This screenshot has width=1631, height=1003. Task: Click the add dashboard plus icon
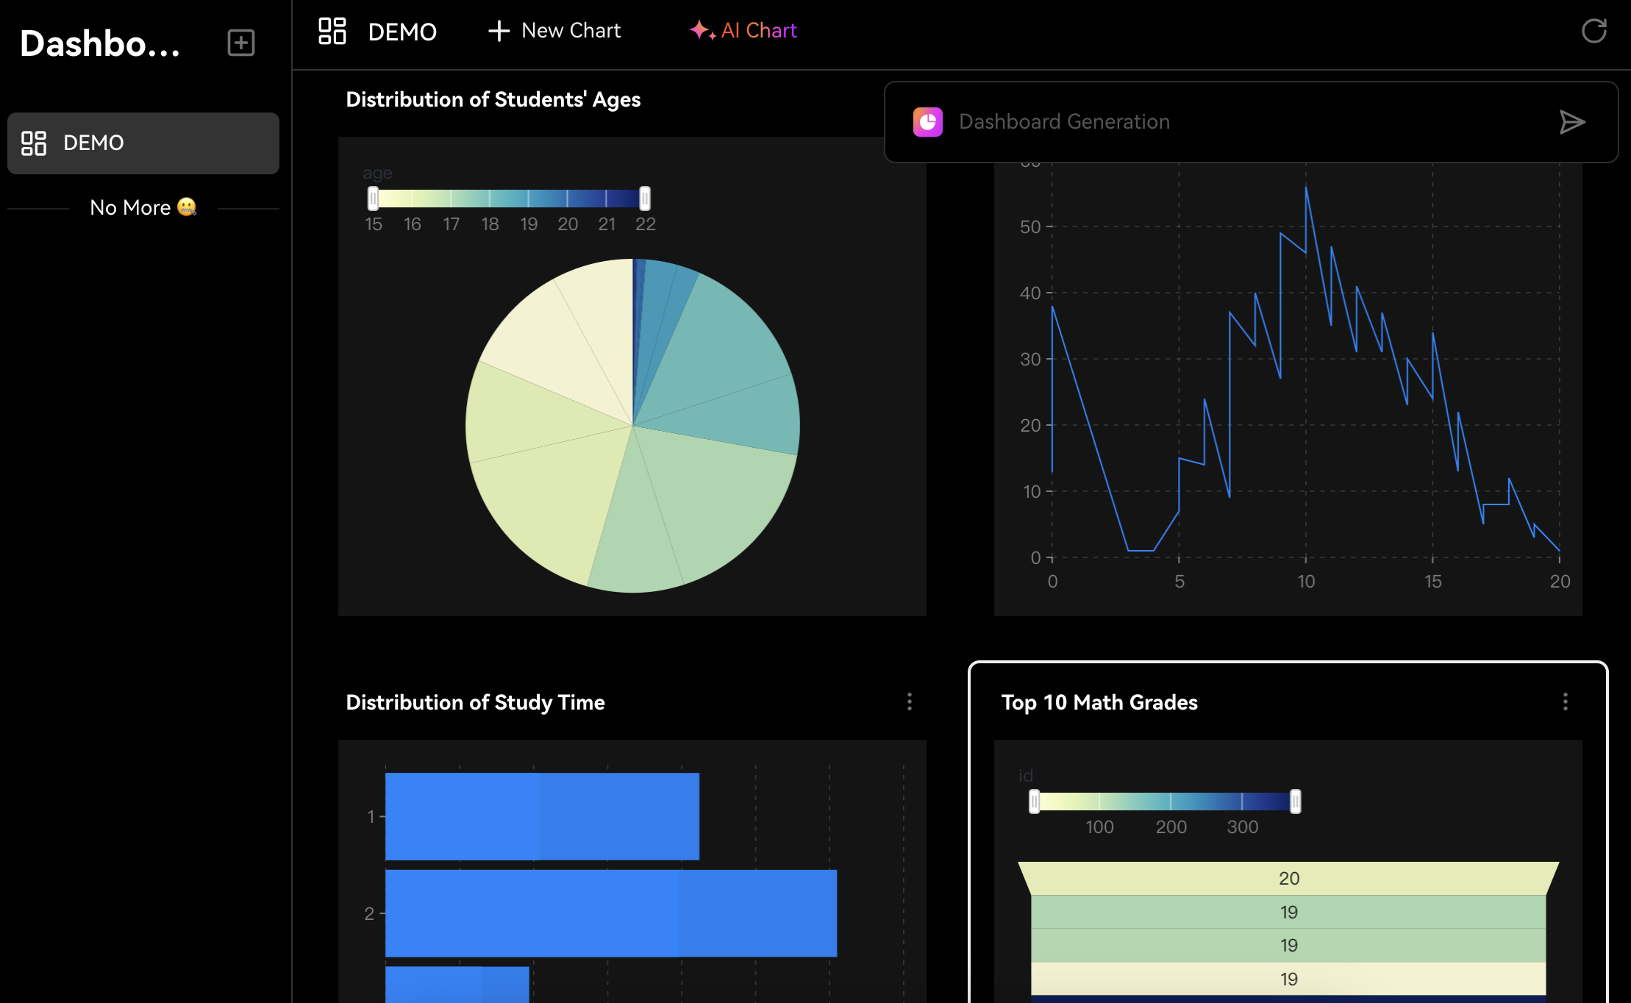[x=240, y=43]
